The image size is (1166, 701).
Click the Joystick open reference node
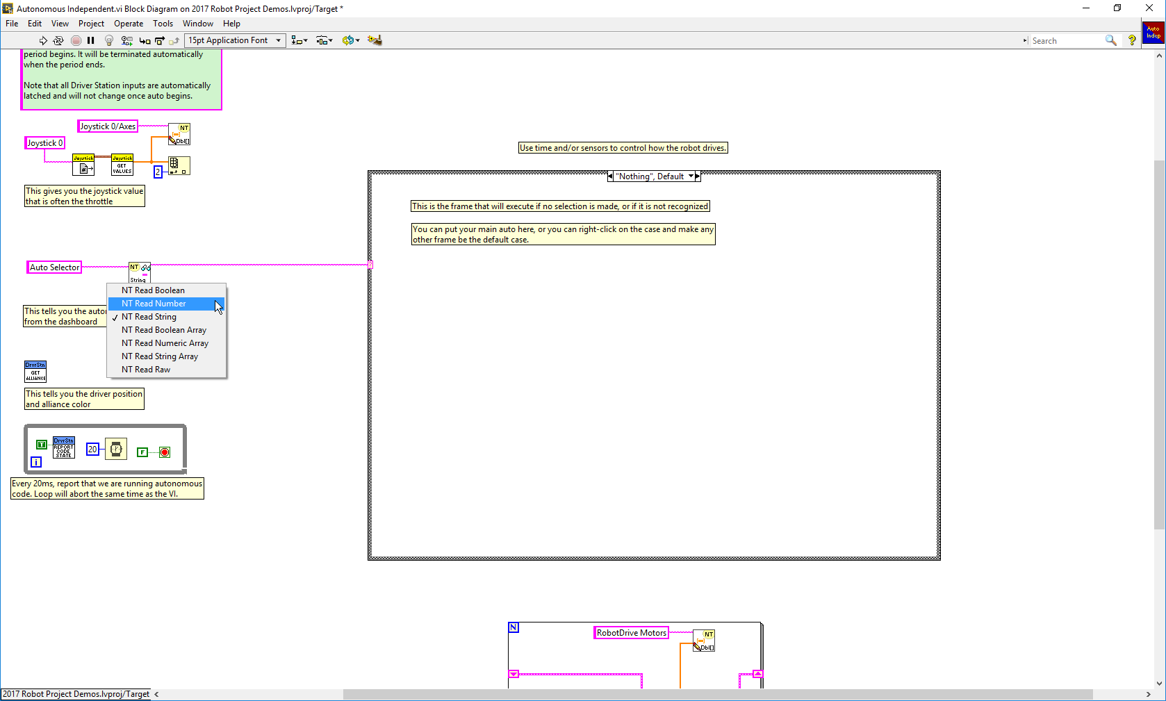coord(83,165)
